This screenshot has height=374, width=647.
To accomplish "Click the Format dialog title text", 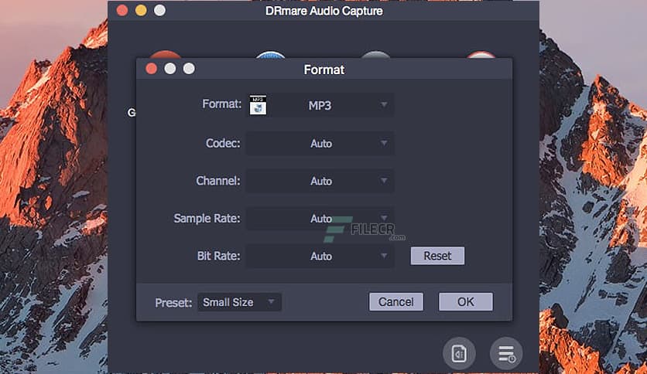I will point(324,70).
